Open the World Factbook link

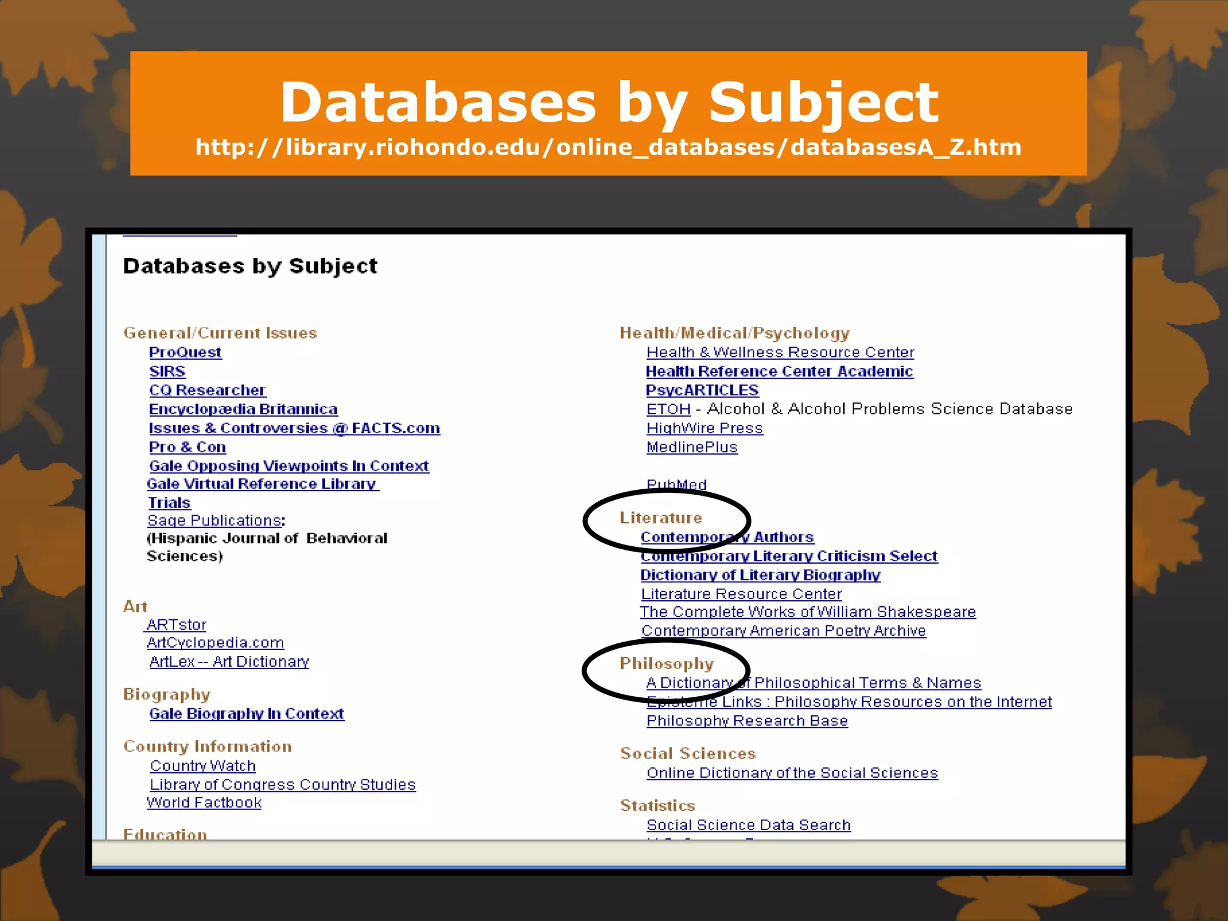204,803
